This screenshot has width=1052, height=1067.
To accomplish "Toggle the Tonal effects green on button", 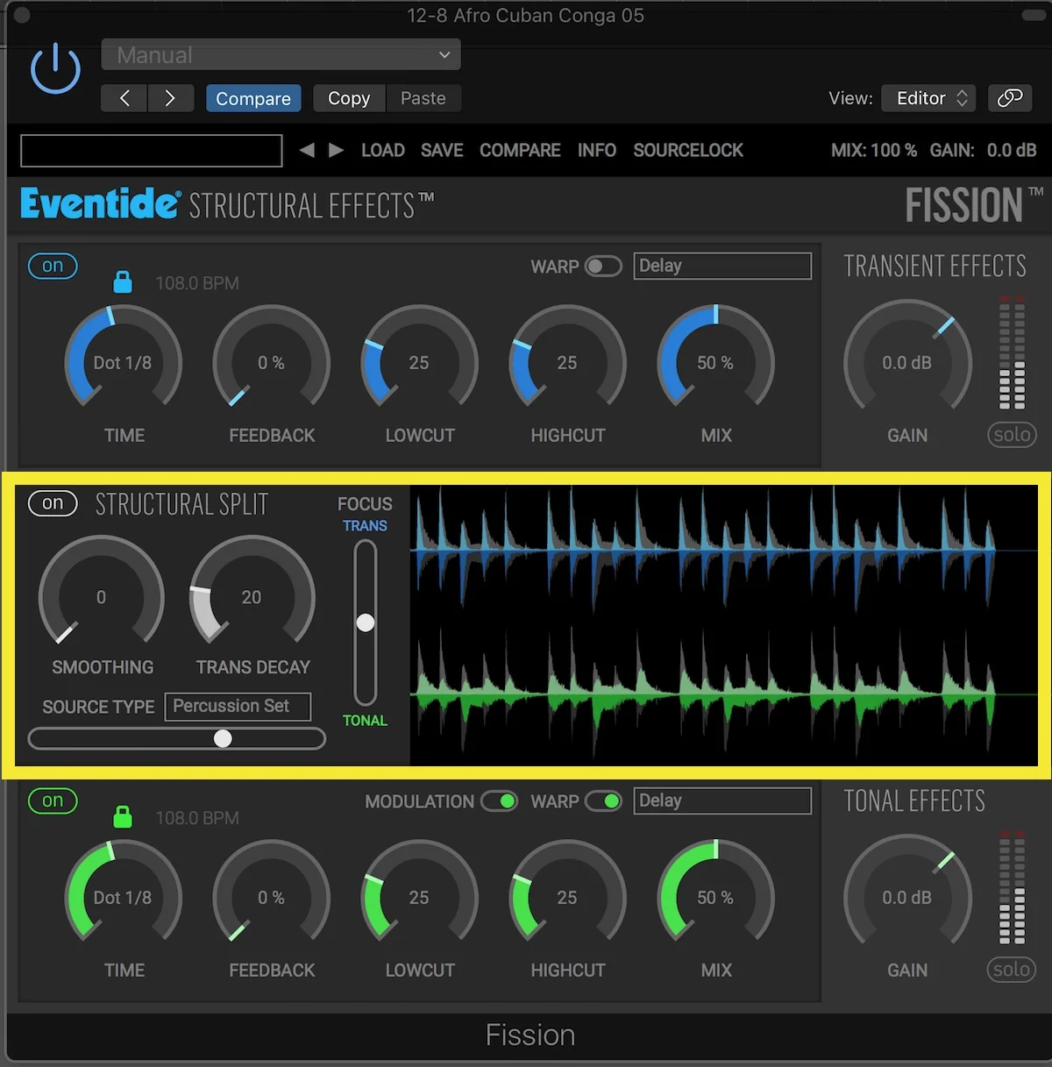I will click(53, 800).
